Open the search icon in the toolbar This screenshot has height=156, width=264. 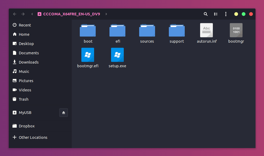click(206, 14)
